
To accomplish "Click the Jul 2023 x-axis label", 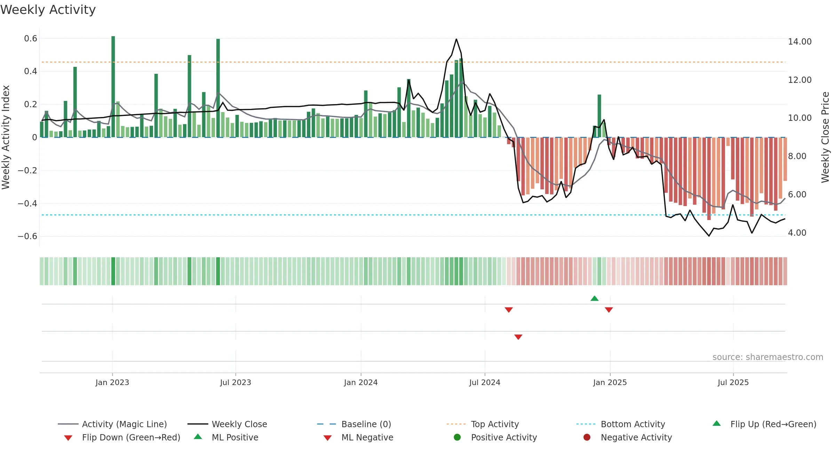I will click(236, 382).
